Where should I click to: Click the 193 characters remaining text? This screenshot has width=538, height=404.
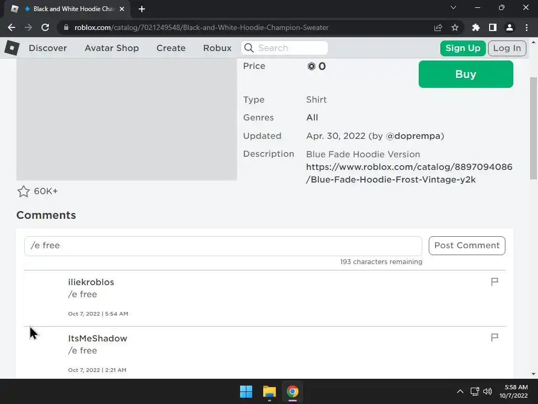(381, 262)
